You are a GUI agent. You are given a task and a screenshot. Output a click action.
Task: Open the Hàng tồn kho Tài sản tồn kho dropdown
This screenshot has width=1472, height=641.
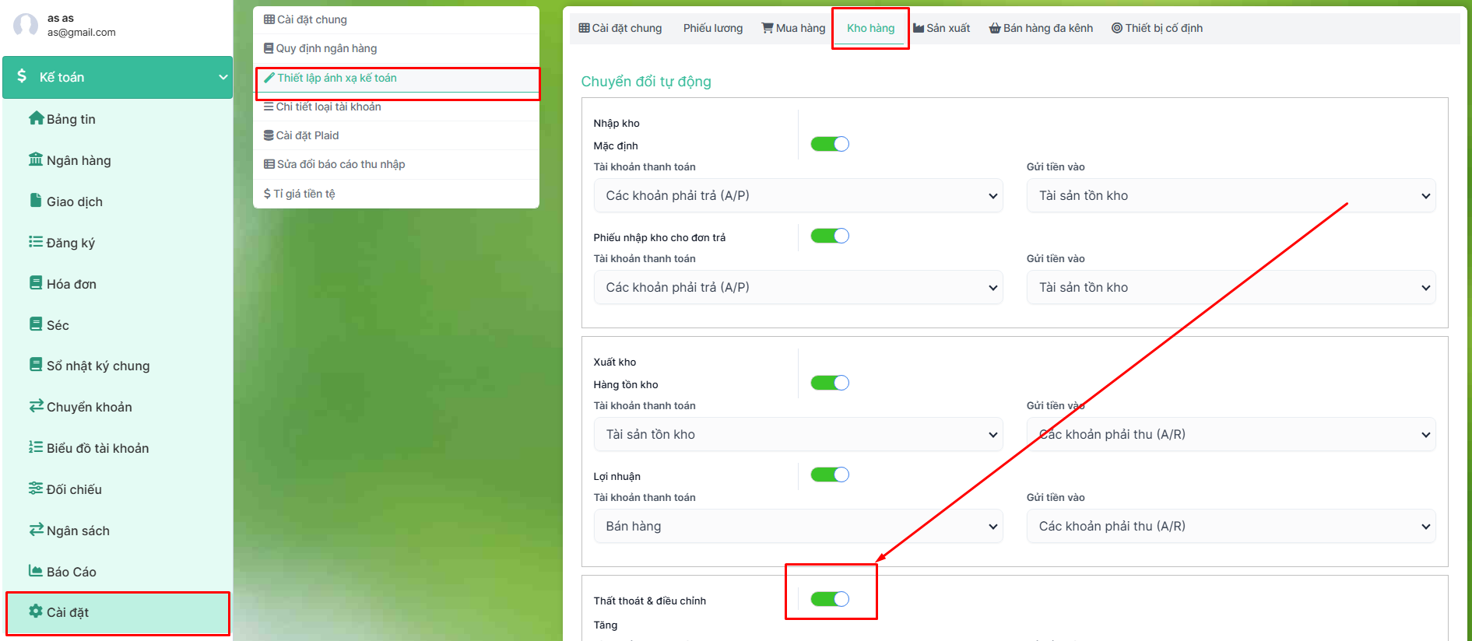coord(798,434)
